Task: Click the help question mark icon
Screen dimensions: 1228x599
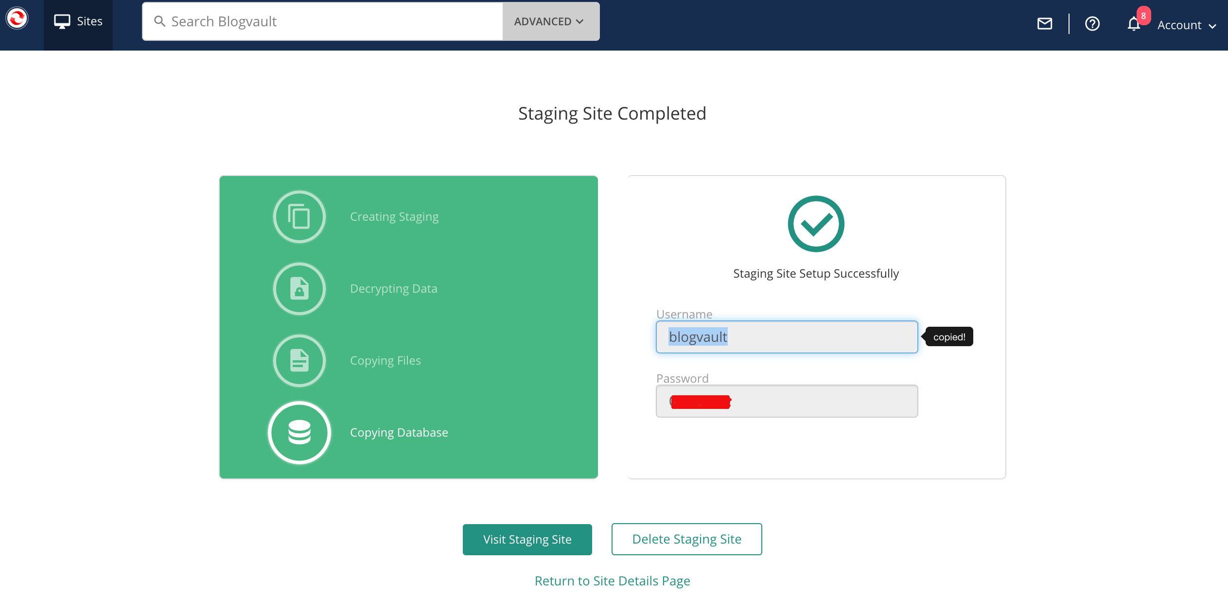Action: [x=1092, y=24]
